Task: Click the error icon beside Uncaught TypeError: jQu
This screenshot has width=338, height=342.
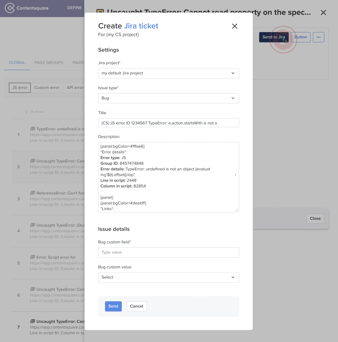Action: tap(33, 225)
